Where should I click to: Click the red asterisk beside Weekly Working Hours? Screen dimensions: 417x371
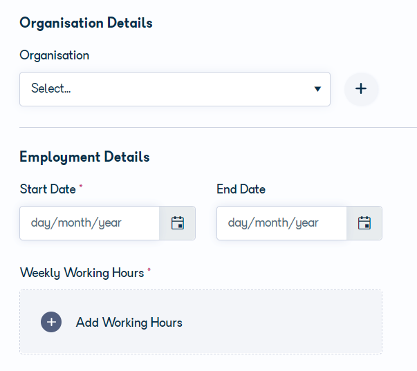pos(149,270)
